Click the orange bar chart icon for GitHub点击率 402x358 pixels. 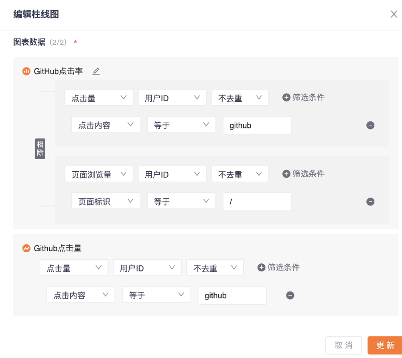coord(27,71)
